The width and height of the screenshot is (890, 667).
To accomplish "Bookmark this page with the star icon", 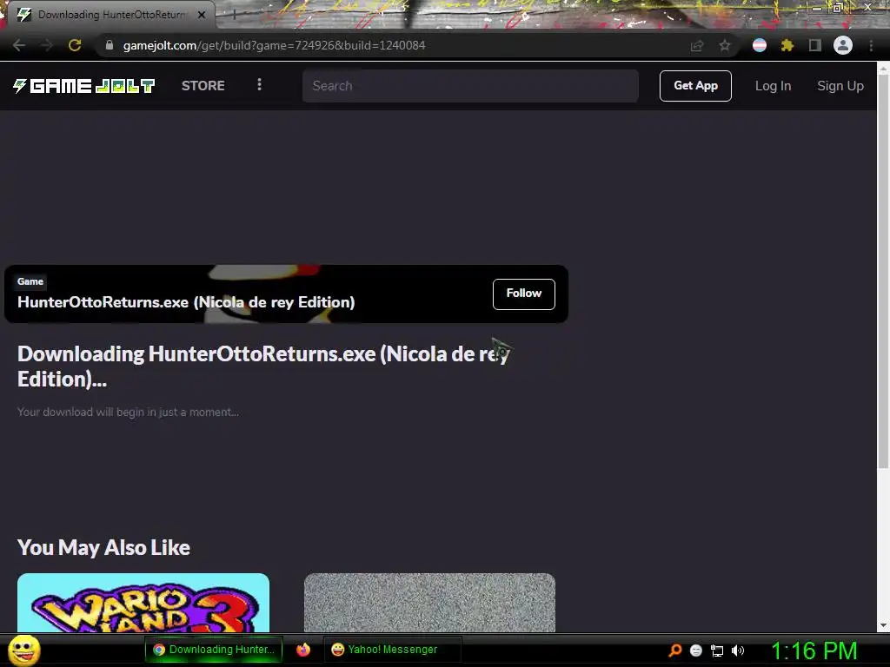I will 725,45.
